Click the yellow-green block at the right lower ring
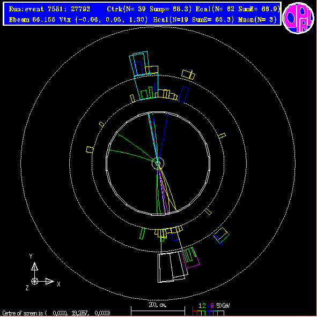Viewport: 317px width, 317px height. click(x=222, y=236)
